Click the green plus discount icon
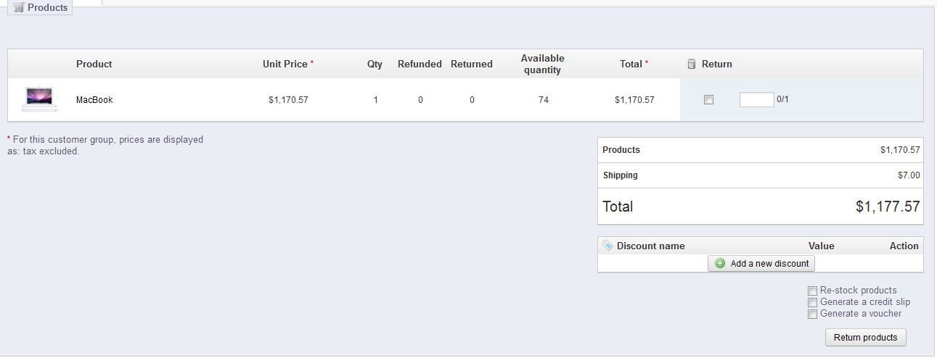 720,263
